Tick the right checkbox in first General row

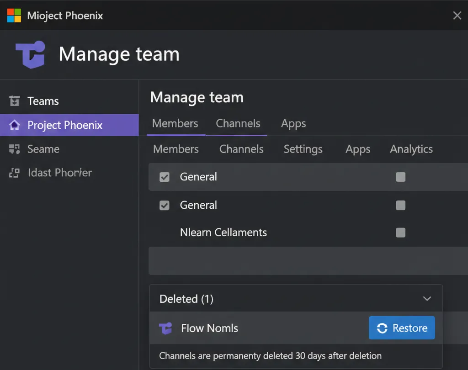[x=400, y=177]
